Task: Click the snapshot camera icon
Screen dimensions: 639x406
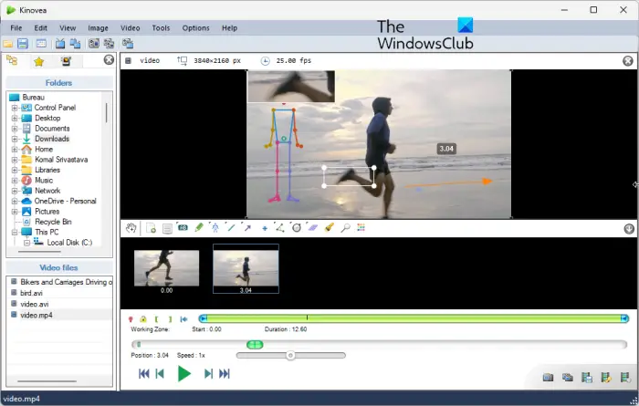Action: 548,378
